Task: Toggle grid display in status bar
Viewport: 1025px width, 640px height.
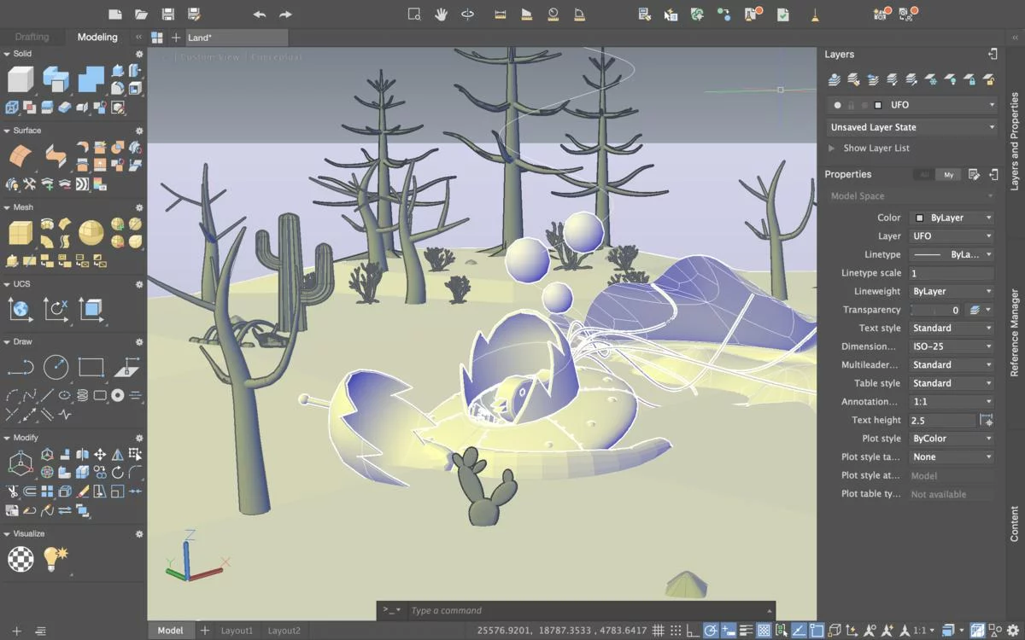Action: 658,631
